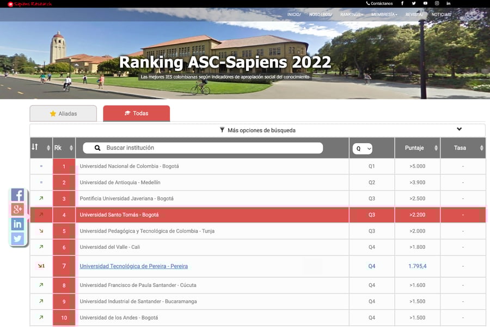Image resolution: width=490 pixels, height=329 pixels.
Task: Share via the floating Google+ sidebar button
Action: (17, 209)
